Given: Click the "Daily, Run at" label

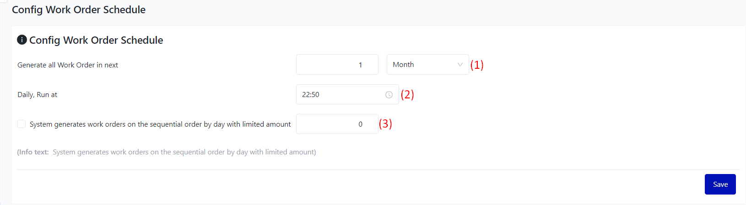Looking at the screenshot, I should 38,95.
